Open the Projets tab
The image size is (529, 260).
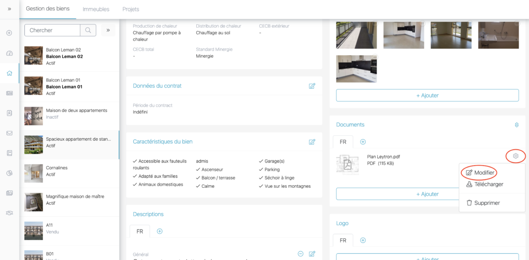pos(131,9)
